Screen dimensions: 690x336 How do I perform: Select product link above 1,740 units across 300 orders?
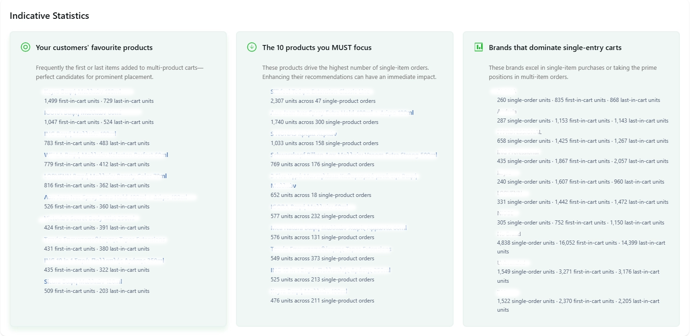tap(342, 113)
